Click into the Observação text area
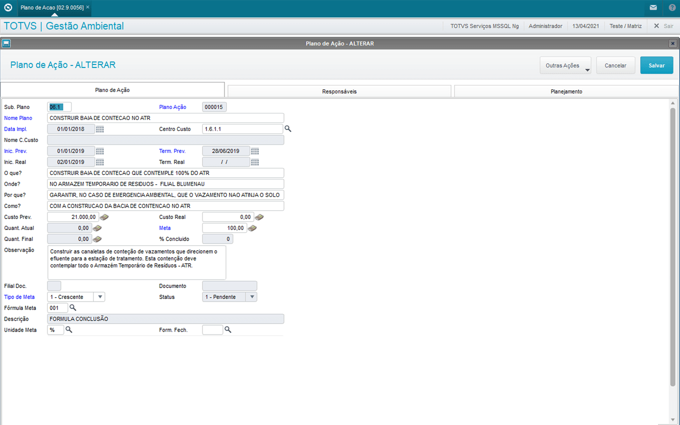 (136, 262)
